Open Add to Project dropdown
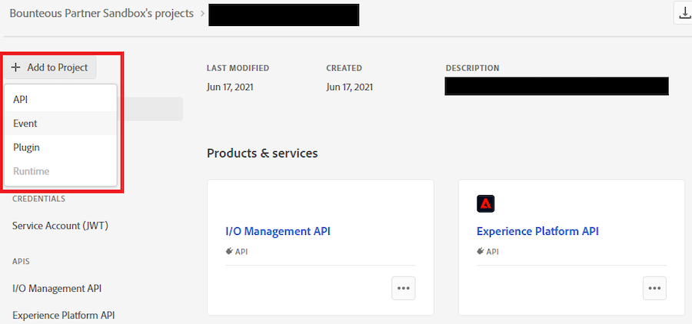Screen dimensions: 692x324 coord(50,68)
